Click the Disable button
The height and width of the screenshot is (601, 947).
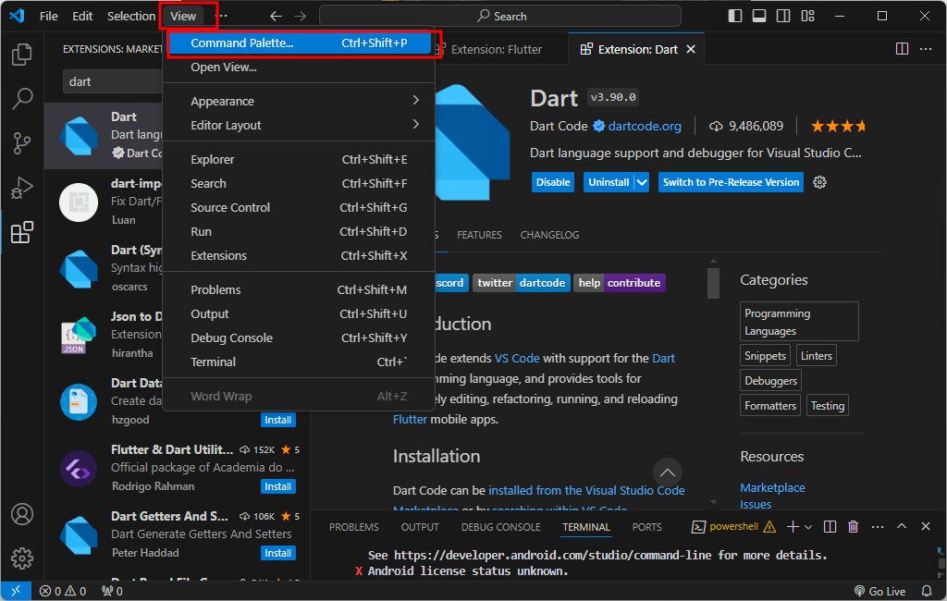[x=553, y=182]
